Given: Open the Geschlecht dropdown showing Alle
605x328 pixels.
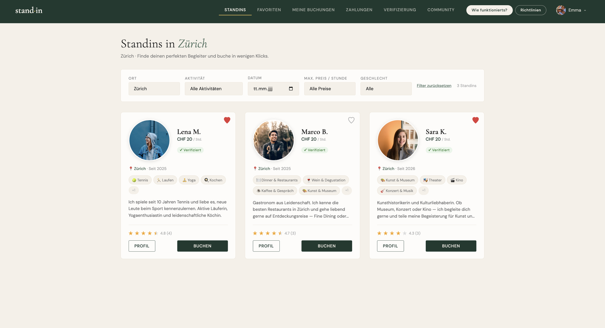Looking at the screenshot, I should click(386, 89).
